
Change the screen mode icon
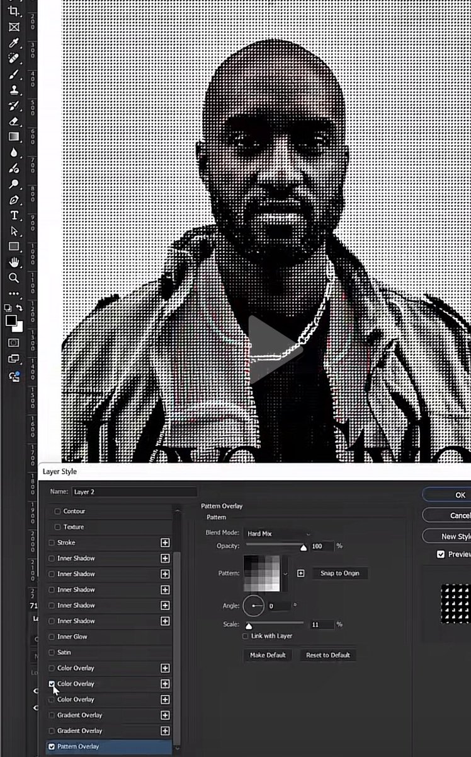(x=14, y=359)
